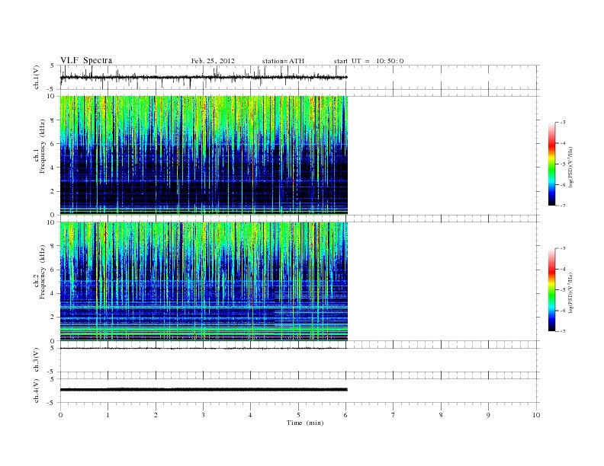This screenshot has width=604, height=466.
Task: Click the "-5" label on ch.1 color bar
Action: coord(563,164)
